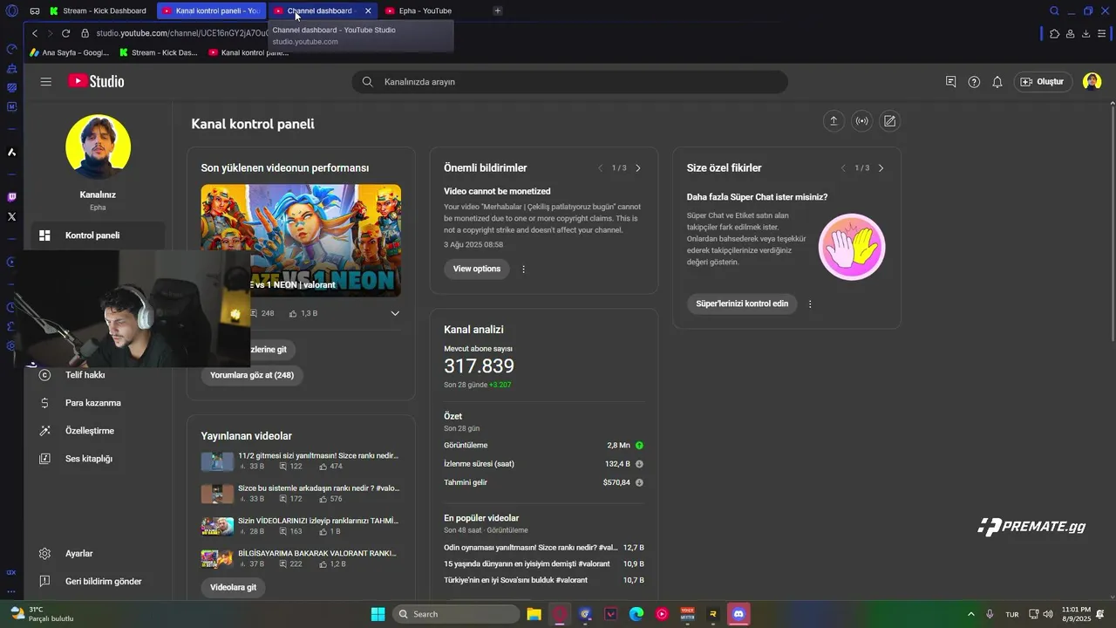Click the YouTube Studio logo
Viewport: 1116px width, 628px height.
[96, 81]
